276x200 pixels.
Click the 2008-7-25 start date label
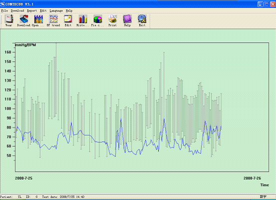point(23,178)
